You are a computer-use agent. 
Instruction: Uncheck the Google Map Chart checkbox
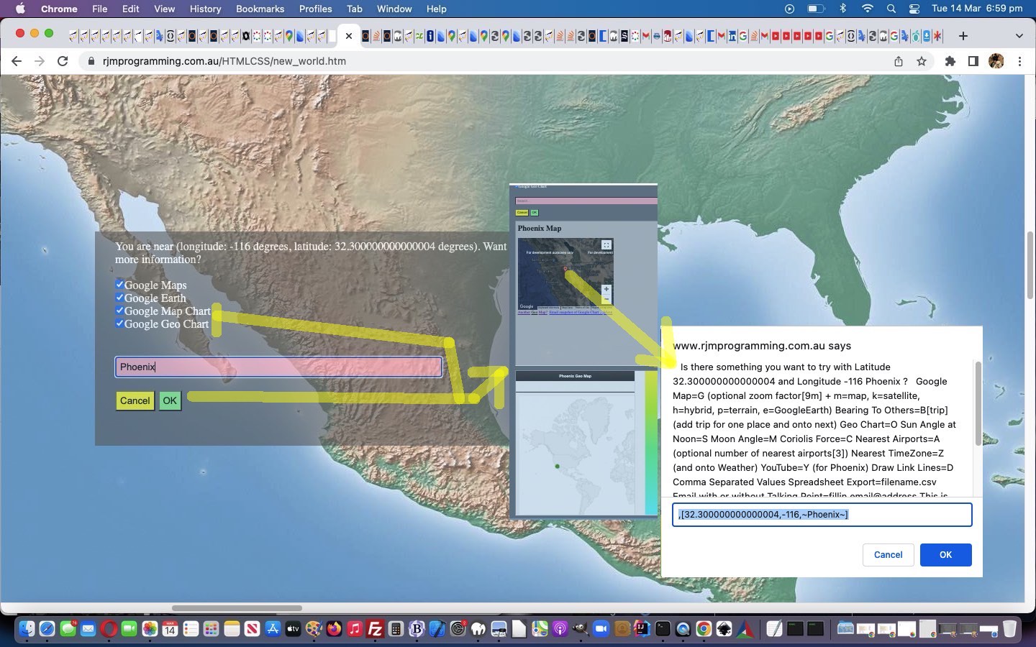119,310
